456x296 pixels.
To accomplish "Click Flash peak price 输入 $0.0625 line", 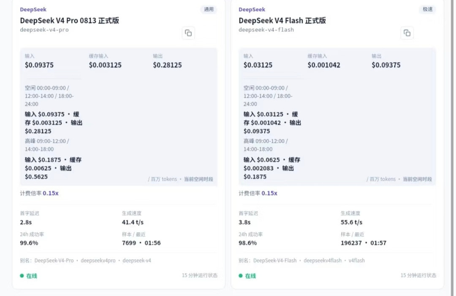I will [272, 168].
